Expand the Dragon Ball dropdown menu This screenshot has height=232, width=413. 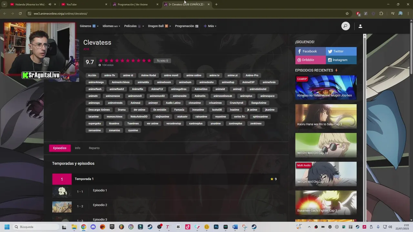click(x=159, y=26)
